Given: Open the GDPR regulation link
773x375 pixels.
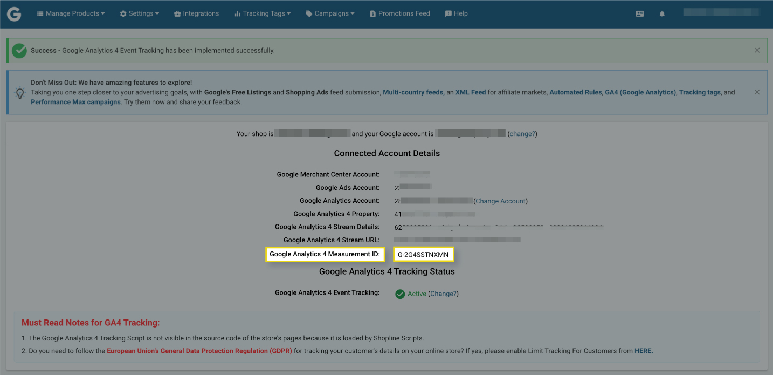Looking at the screenshot, I should [x=199, y=351].
